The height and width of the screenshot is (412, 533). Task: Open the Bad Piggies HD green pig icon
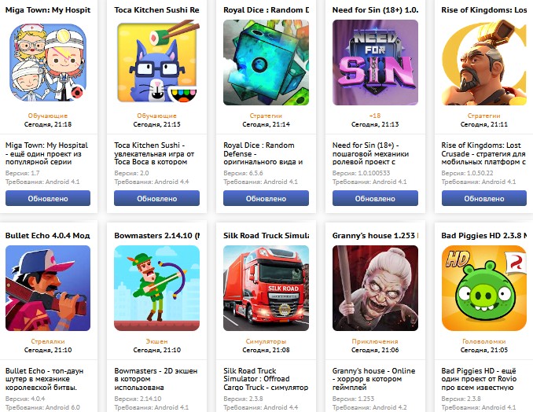[484, 288]
